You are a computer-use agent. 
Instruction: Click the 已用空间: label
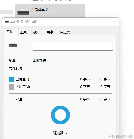[23, 79]
